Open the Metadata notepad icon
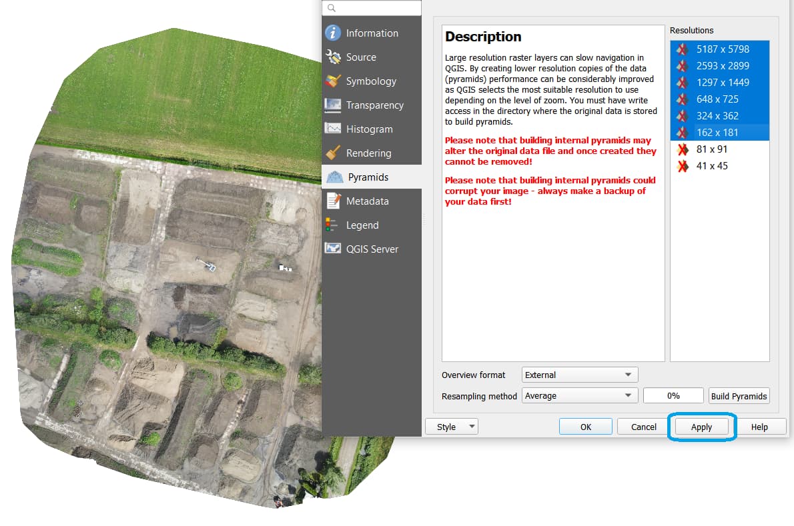The height and width of the screenshot is (526, 794). [332, 201]
